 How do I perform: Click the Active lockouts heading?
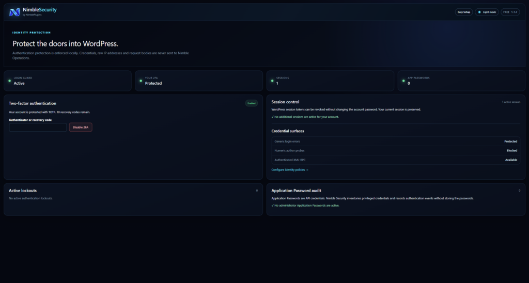click(23, 191)
